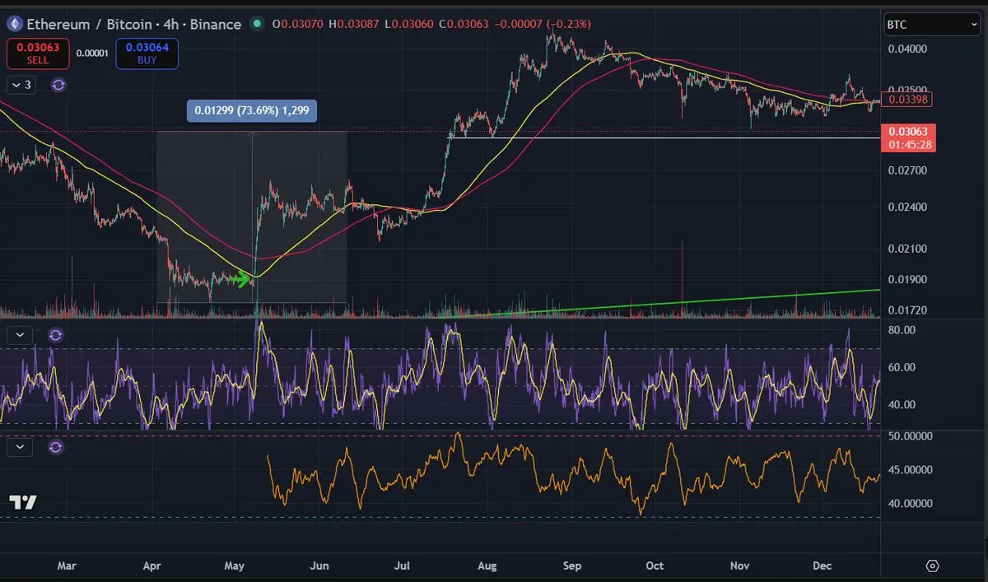Viewport: 988px width, 582px height.
Task: Click the Jul date axis label
Action: (403, 566)
